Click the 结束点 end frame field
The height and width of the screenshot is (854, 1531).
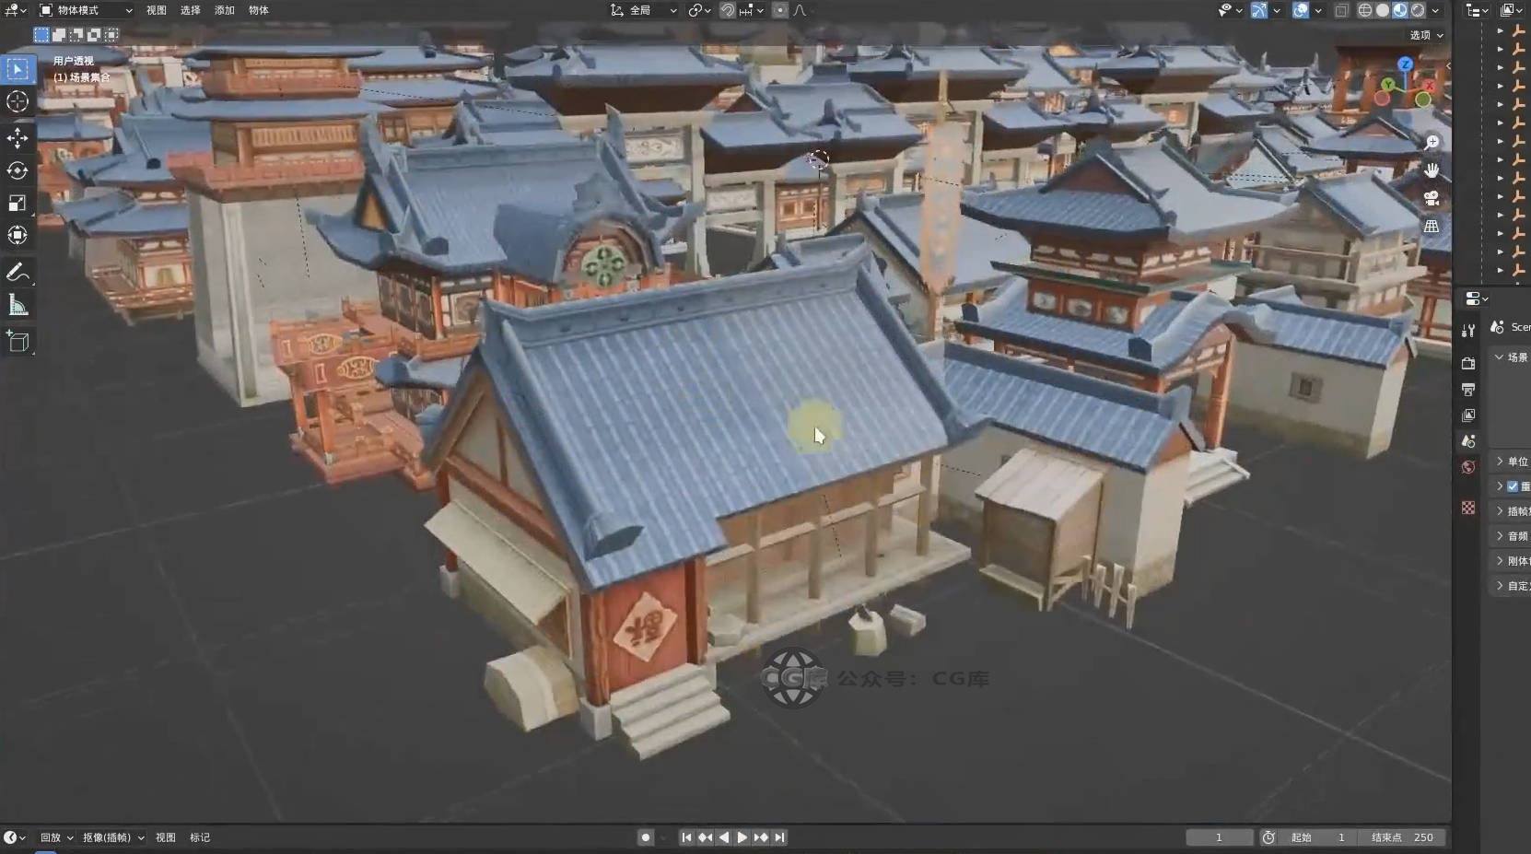tap(1404, 837)
